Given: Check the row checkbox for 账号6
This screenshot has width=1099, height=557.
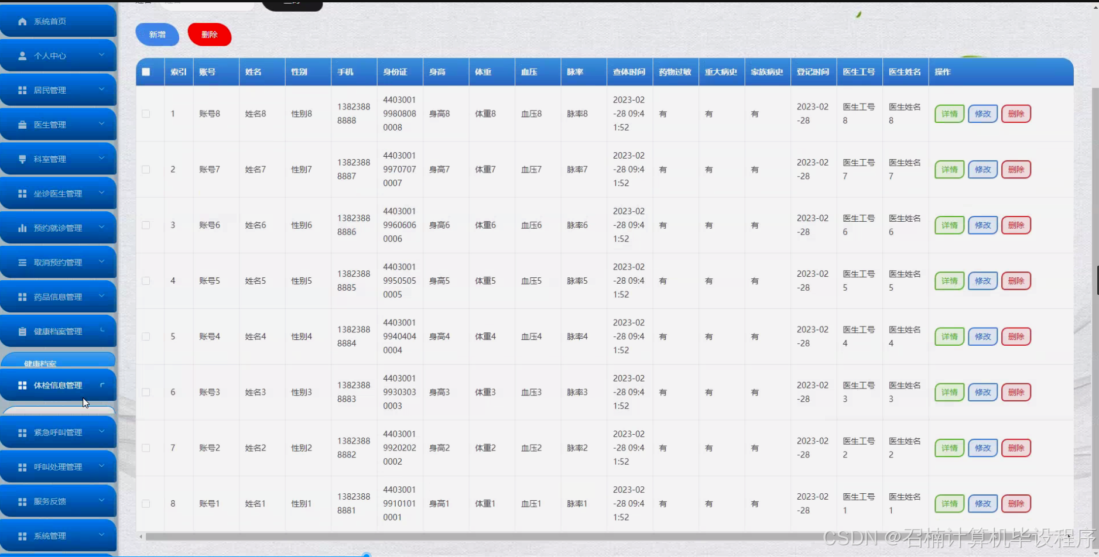Looking at the screenshot, I should point(146,225).
